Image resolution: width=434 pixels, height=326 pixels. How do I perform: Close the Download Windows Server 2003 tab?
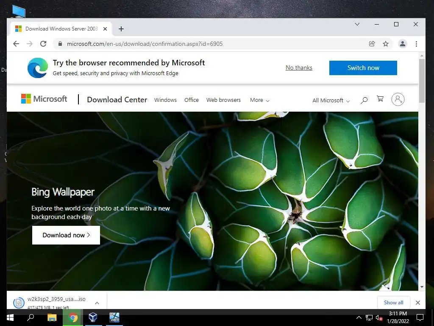pyautogui.click(x=105, y=29)
